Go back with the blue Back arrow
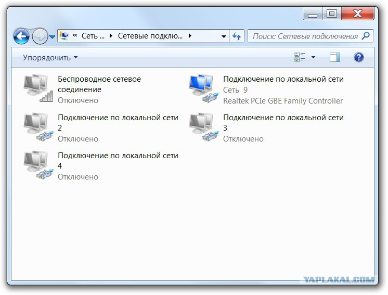This screenshot has width=388, height=295. point(21,36)
